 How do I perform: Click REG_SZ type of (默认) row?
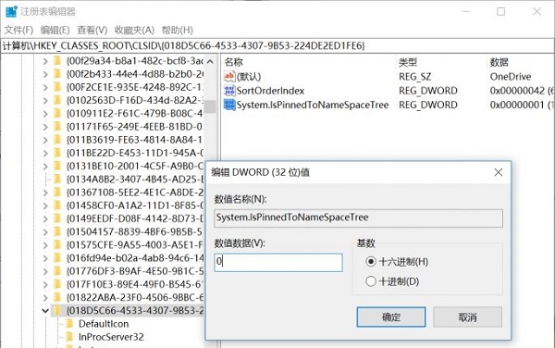coord(414,77)
